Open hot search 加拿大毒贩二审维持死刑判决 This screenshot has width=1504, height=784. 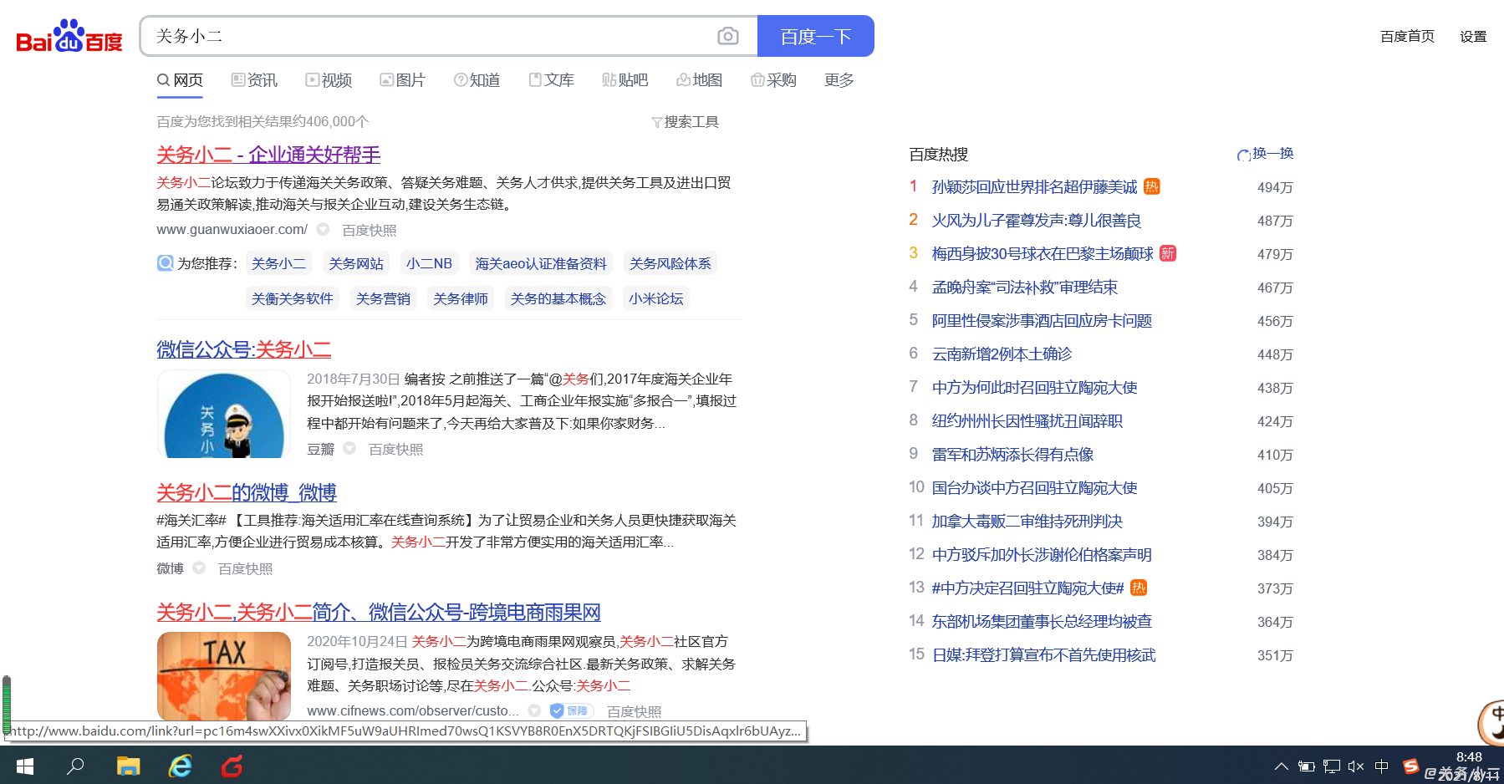coord(1027,522)
